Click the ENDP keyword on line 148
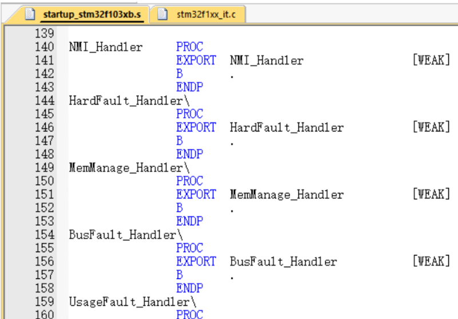Image resolution: width=458 pixels, height=319 pixels. (x=189, y=154)
